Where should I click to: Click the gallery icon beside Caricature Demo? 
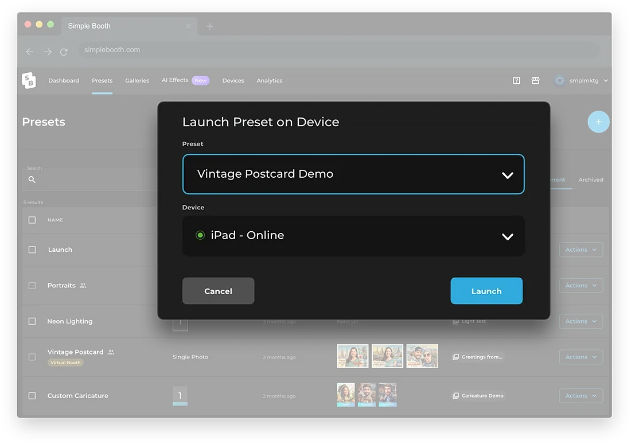pyautogui.click(x=455, y=396)
